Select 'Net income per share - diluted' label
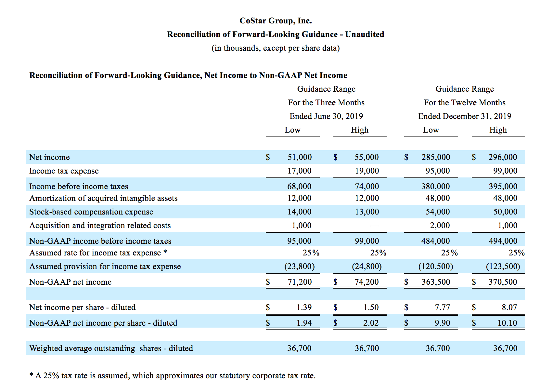 coord(82,307)
